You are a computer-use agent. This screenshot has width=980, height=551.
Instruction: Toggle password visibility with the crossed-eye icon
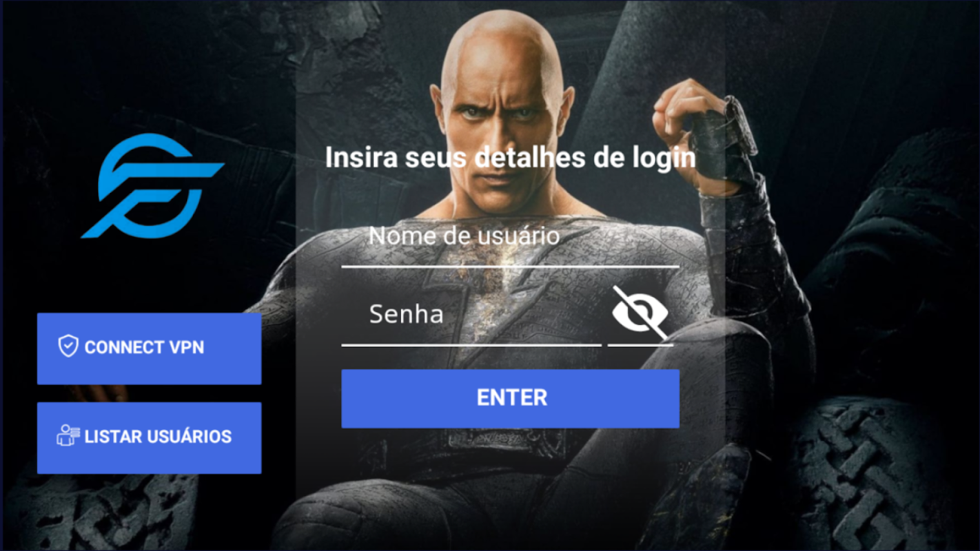pyautogui.click(x=640, y=313)
